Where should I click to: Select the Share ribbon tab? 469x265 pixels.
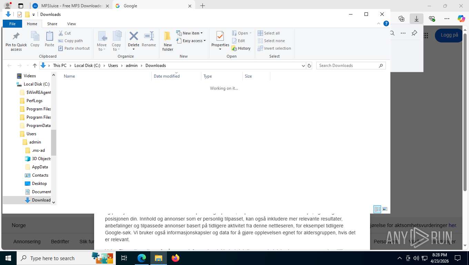[52, 24]
